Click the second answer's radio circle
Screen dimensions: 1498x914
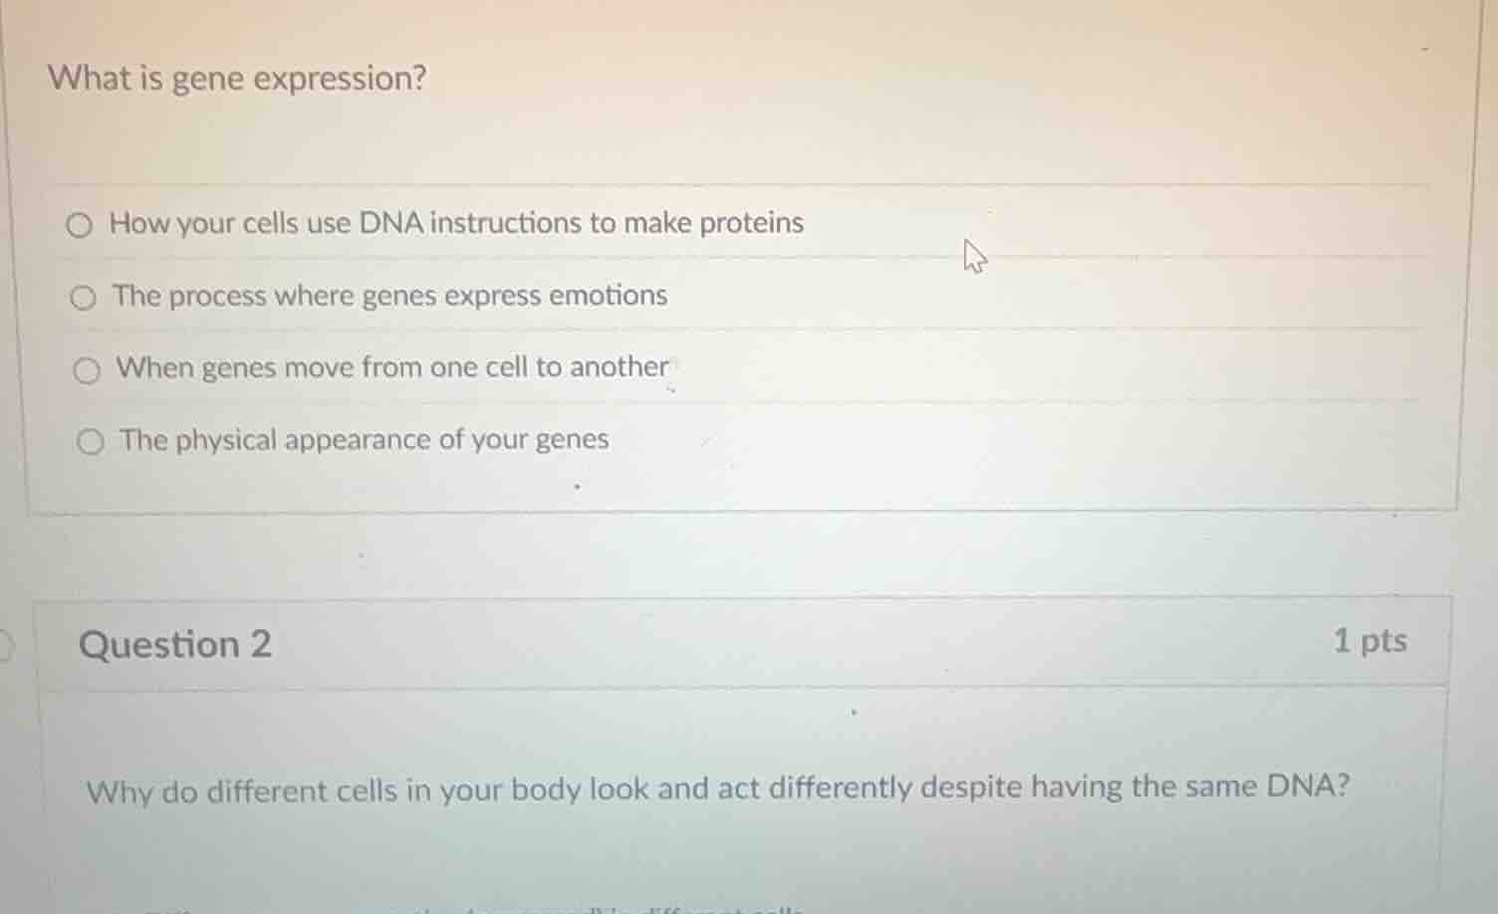click(x=83, y=297)
